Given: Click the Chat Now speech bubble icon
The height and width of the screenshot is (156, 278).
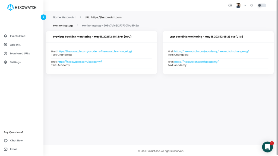Looking at the screenshot, I should click(5, 140).
